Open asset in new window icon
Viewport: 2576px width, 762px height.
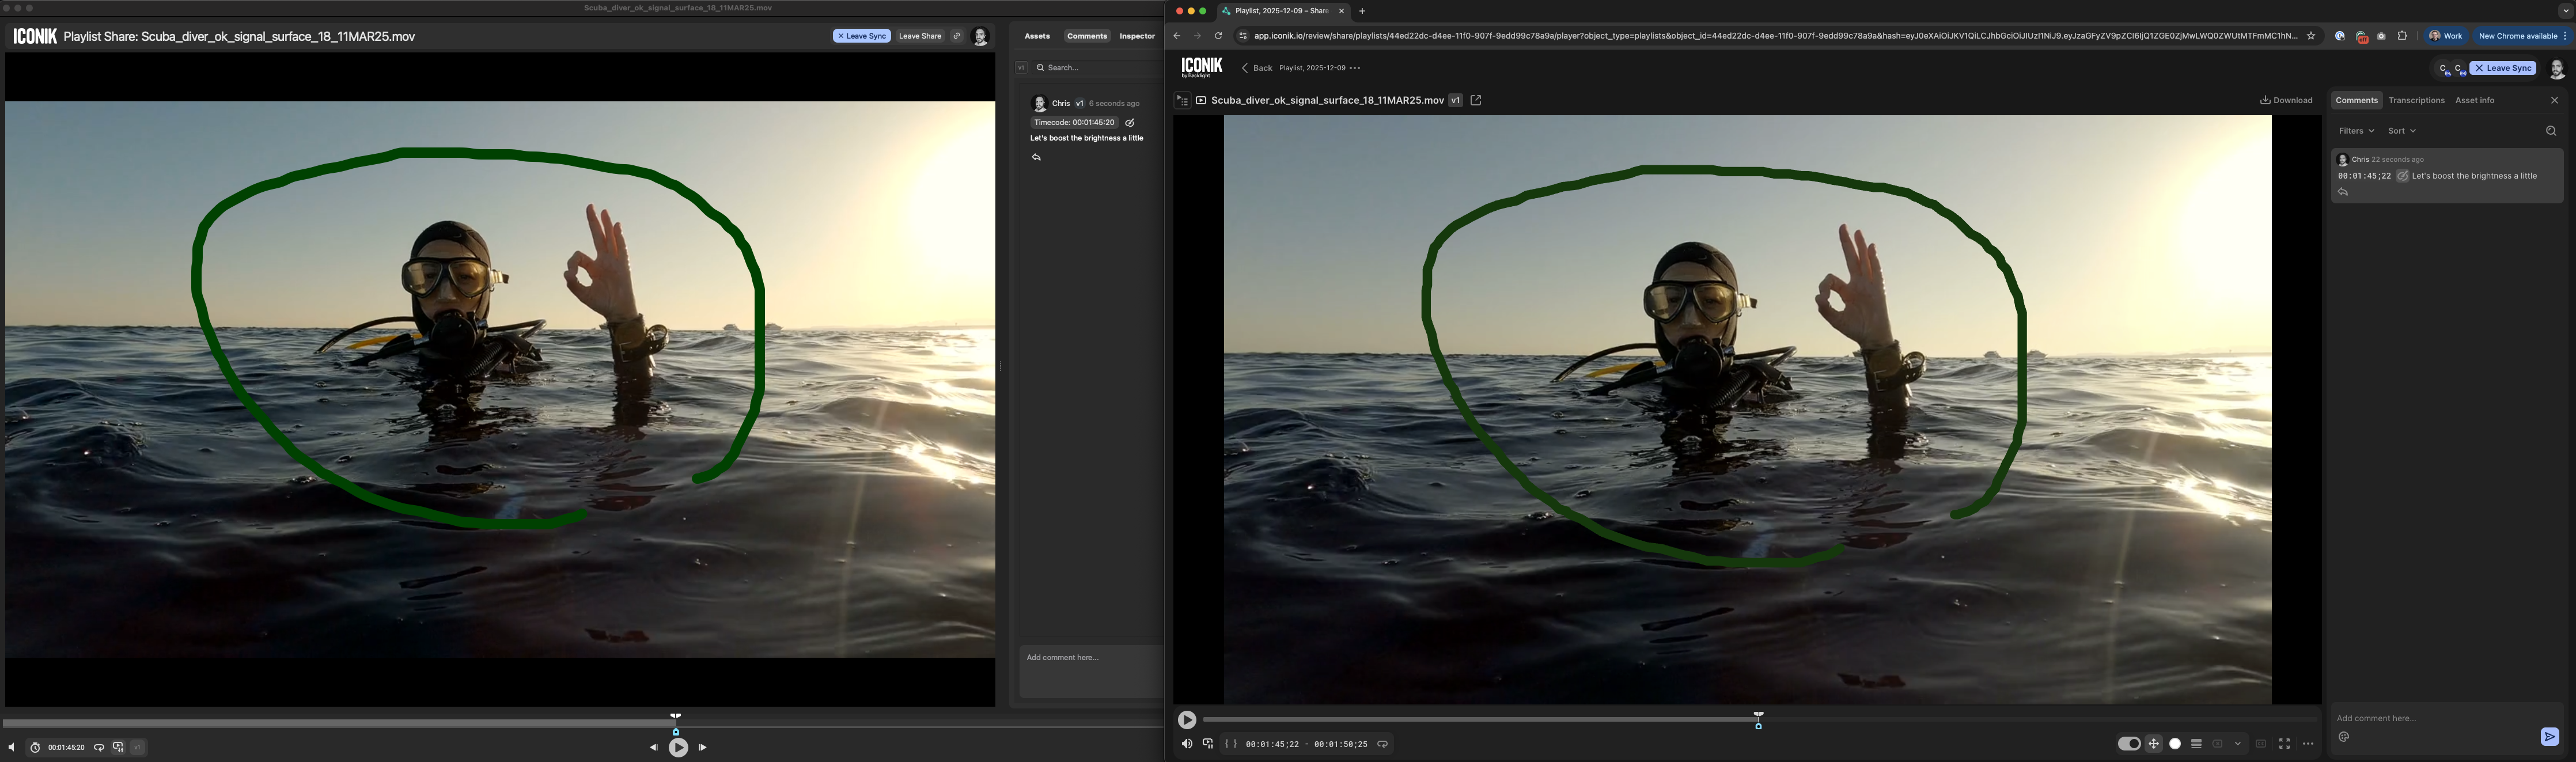click(x=1475, y=100)
